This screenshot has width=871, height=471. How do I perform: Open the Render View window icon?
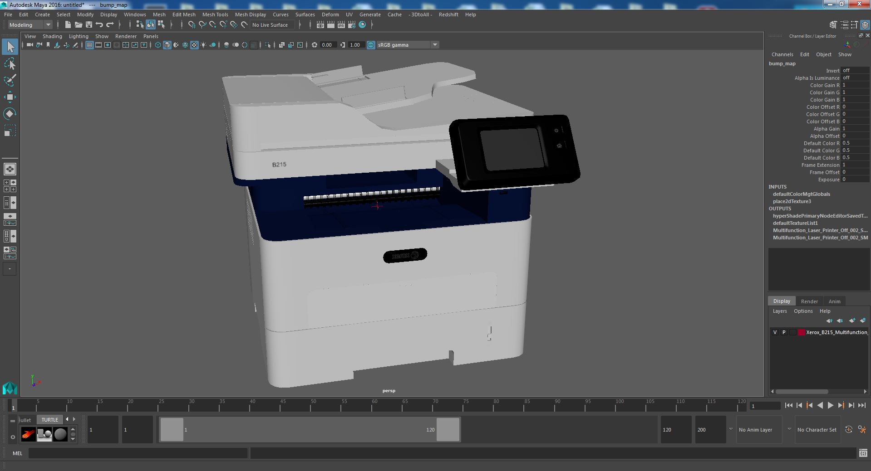[320, 25]
